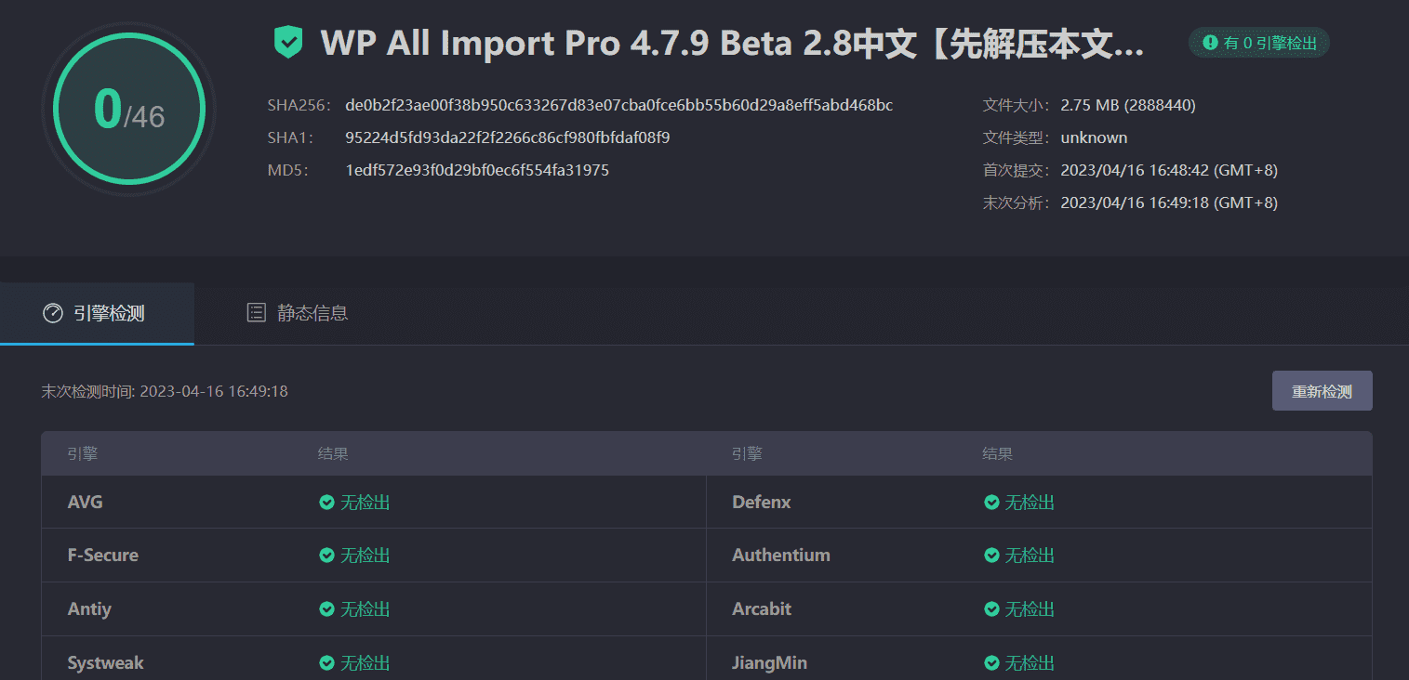Image resolution: width=1409 pixels, height=680 pixels.
Task: Click the green check icon in AVG row
Action: point(326,503)
